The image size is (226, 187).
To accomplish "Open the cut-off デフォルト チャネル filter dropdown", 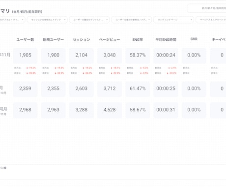I will (x=12, y=20).
